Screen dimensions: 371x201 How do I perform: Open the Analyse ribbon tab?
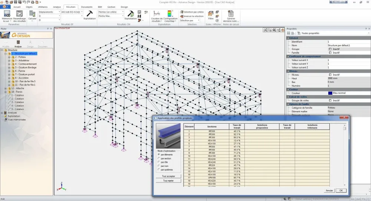click(57, 7)
